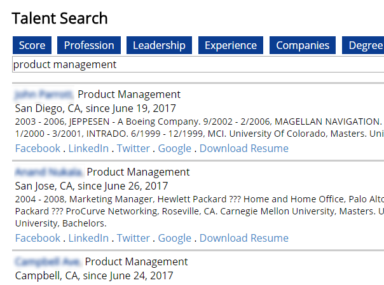Open first candidate's Google link
Image resolution: width=384 pixels, height=285 pixels.
pyautogui.click(x=175, y=148)
